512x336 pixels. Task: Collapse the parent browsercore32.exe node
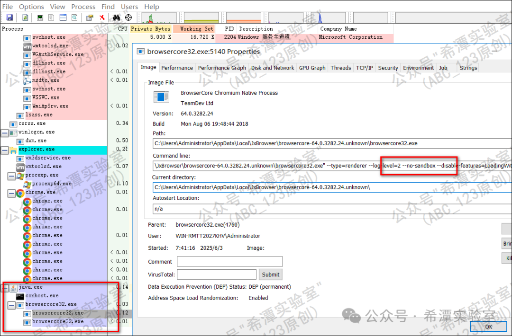coord(11,305)
